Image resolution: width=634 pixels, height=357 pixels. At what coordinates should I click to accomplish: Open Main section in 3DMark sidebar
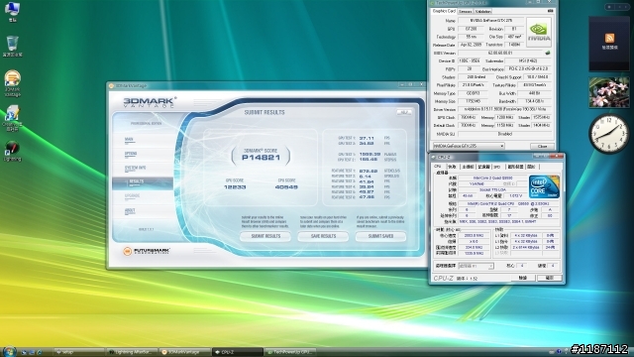143,140
